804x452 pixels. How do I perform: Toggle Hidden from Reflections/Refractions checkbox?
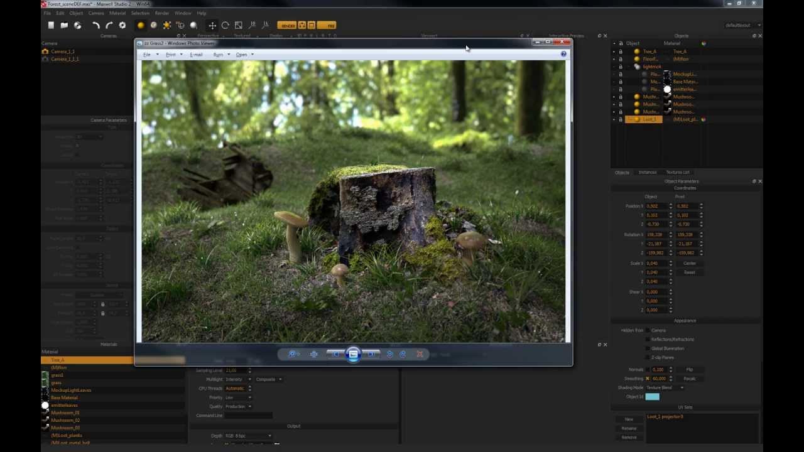[x=648, y=339]
